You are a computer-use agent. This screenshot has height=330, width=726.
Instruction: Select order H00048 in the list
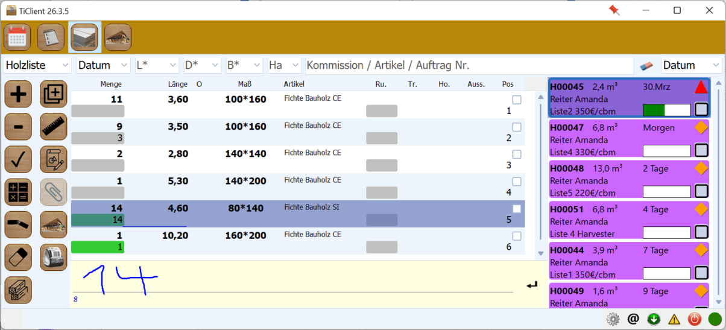627,180
